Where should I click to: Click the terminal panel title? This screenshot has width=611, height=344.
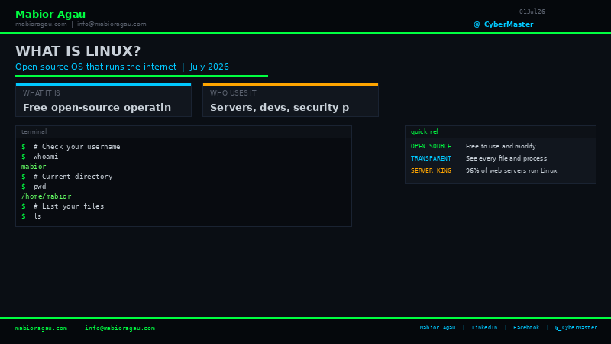pyautogui.click(x=34, y=131)
